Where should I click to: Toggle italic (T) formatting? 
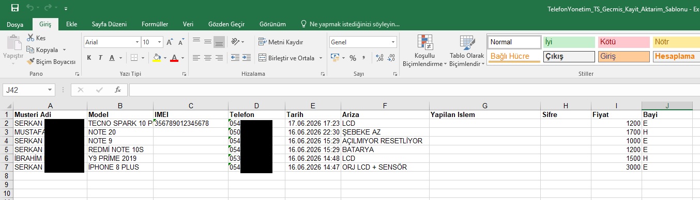(x=100, y=58)
